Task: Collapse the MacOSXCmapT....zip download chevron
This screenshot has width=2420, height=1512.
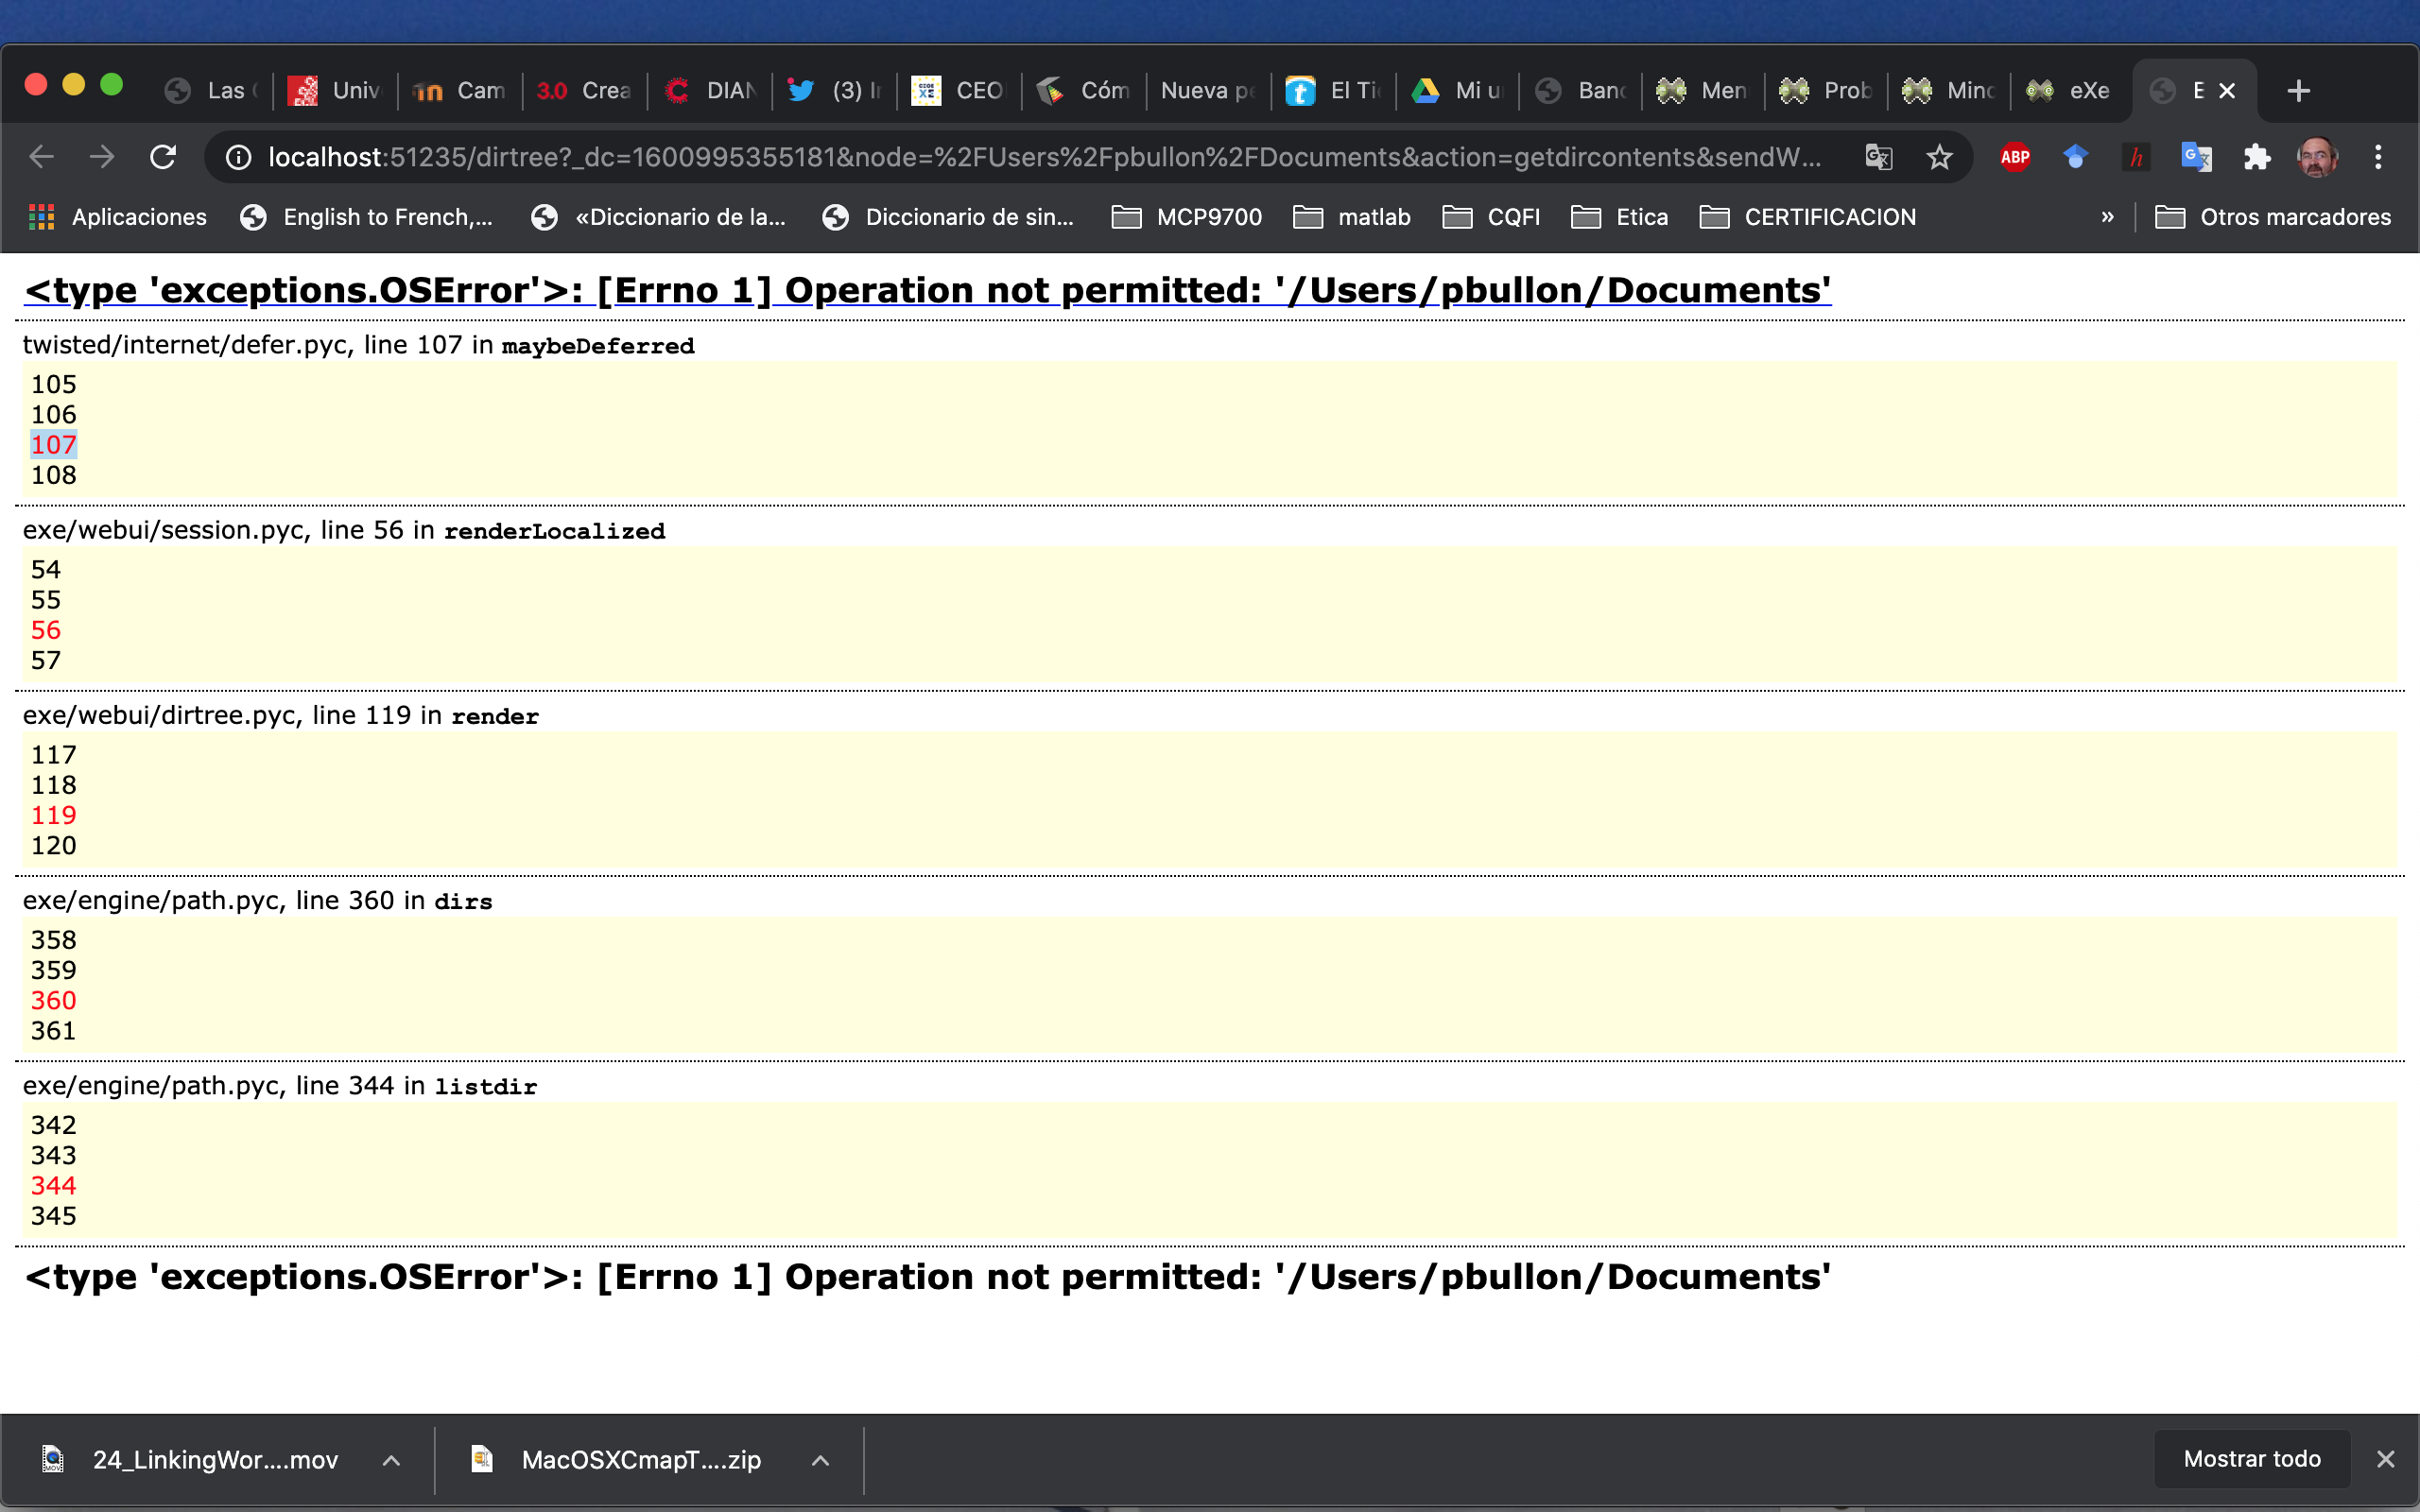Action: [819, 1459]
